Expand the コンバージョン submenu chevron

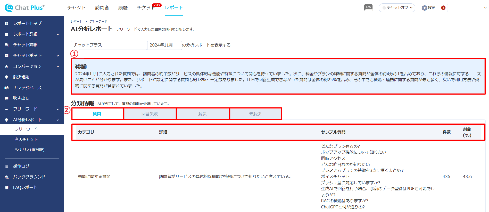pos(58,67)
